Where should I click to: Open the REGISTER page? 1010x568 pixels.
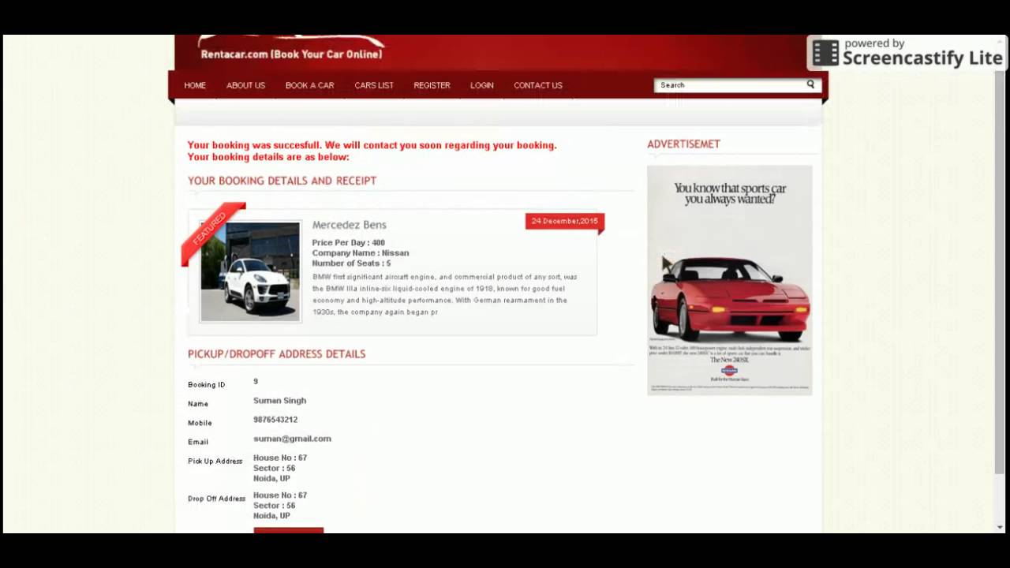432,85
